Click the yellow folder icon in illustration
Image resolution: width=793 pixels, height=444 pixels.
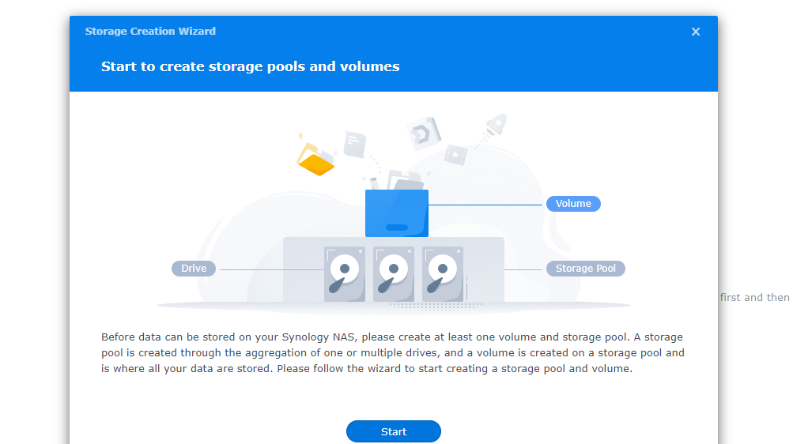pos(315,158)
